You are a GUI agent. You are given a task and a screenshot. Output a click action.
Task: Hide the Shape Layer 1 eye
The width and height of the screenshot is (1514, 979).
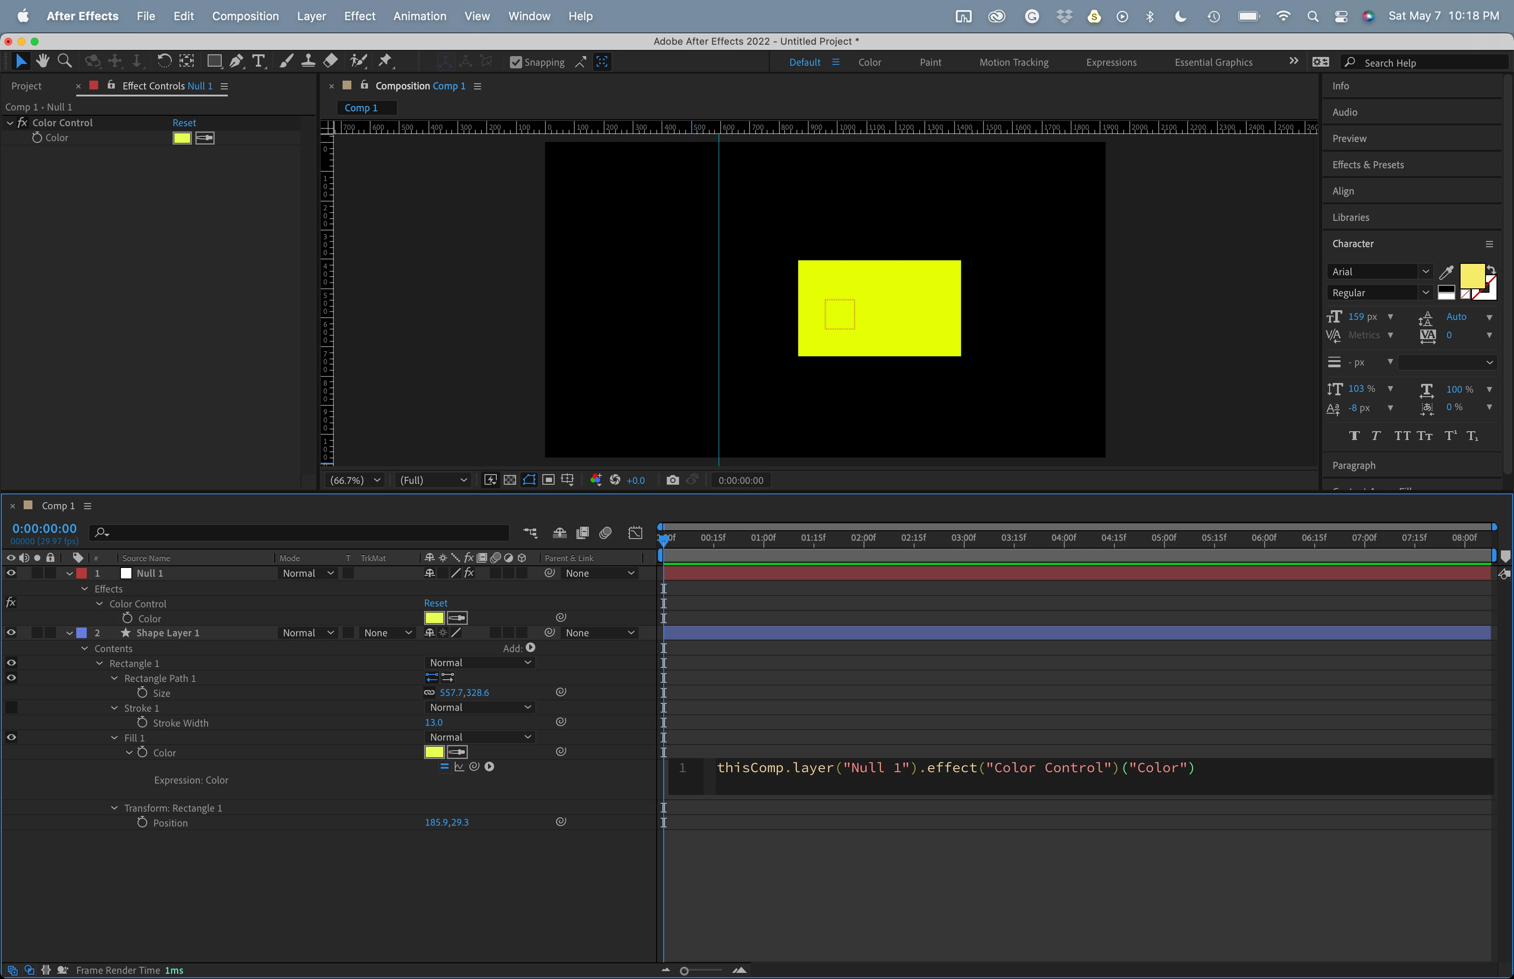11,632
